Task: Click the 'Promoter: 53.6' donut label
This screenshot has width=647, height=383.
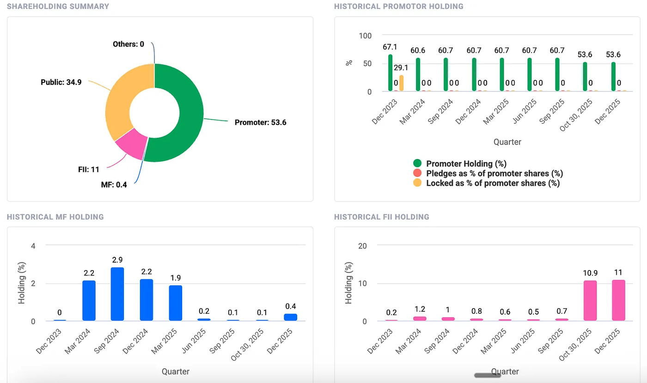Action: (x=260, y=122)
